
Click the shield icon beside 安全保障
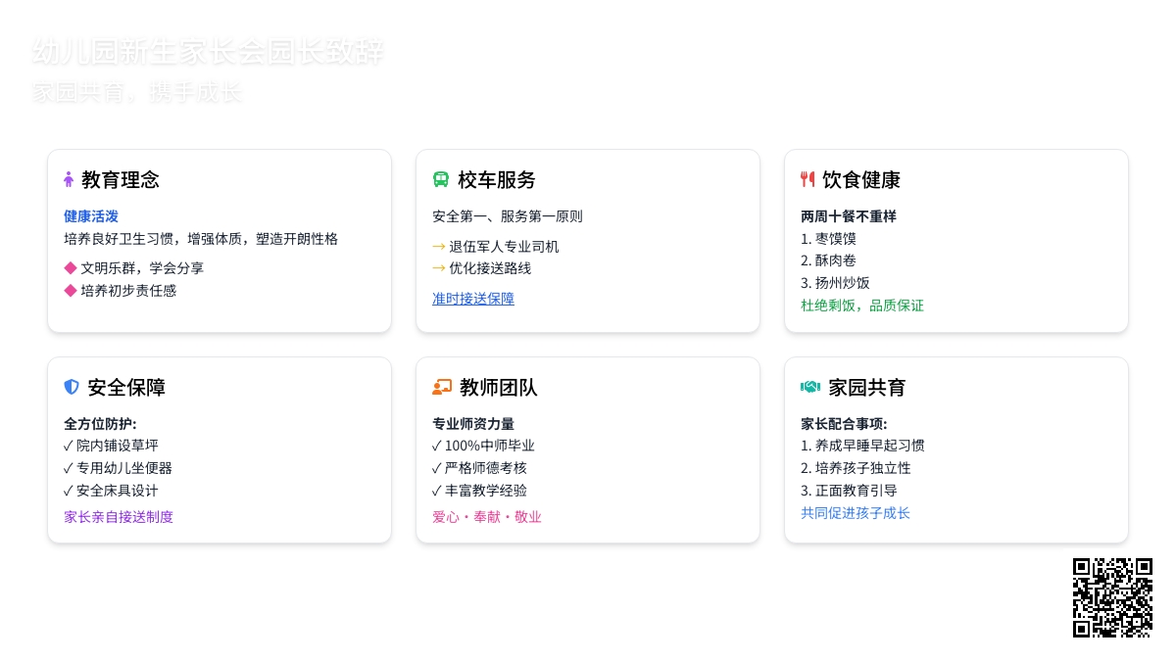[72, 387]
